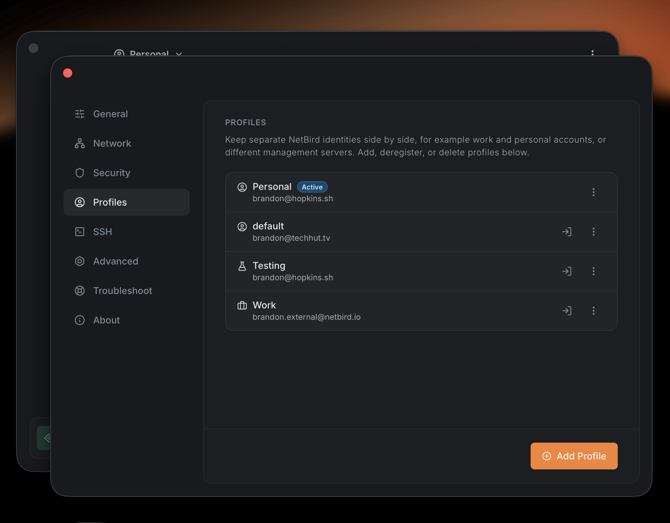
Task: Click the brandon@techhut.tv email
Action: [x=291, y=238]
